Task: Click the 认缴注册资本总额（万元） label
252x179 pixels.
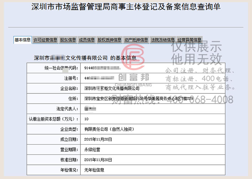Action: pyautogui.click(x=53, y=119)
